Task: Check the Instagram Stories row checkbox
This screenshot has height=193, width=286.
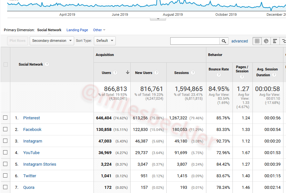Action: pyautogui.click(x=5, y=164)
